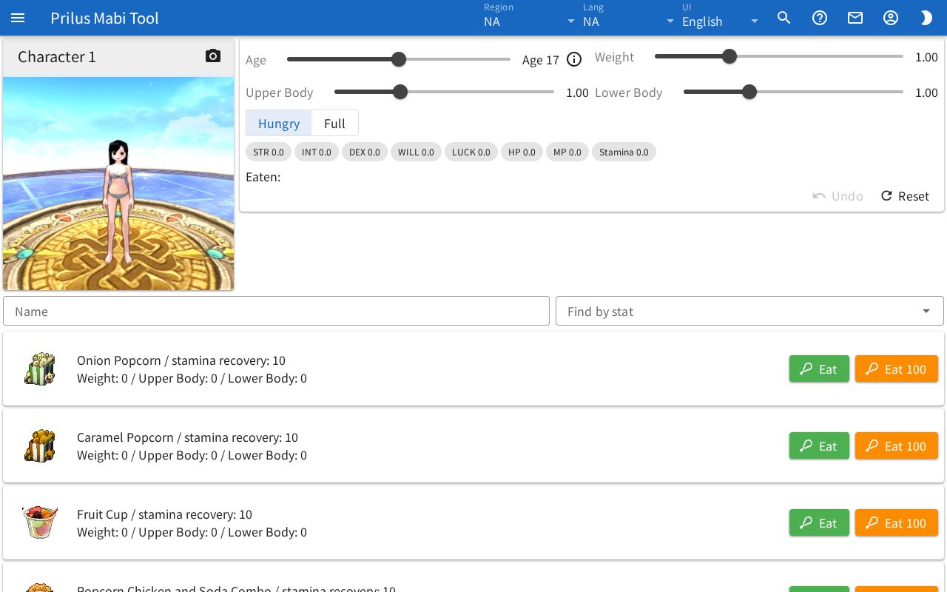Click the Fruit Cup food icon
The height and width of the screenshot is (592, 947).
click(x=40, y=522)
